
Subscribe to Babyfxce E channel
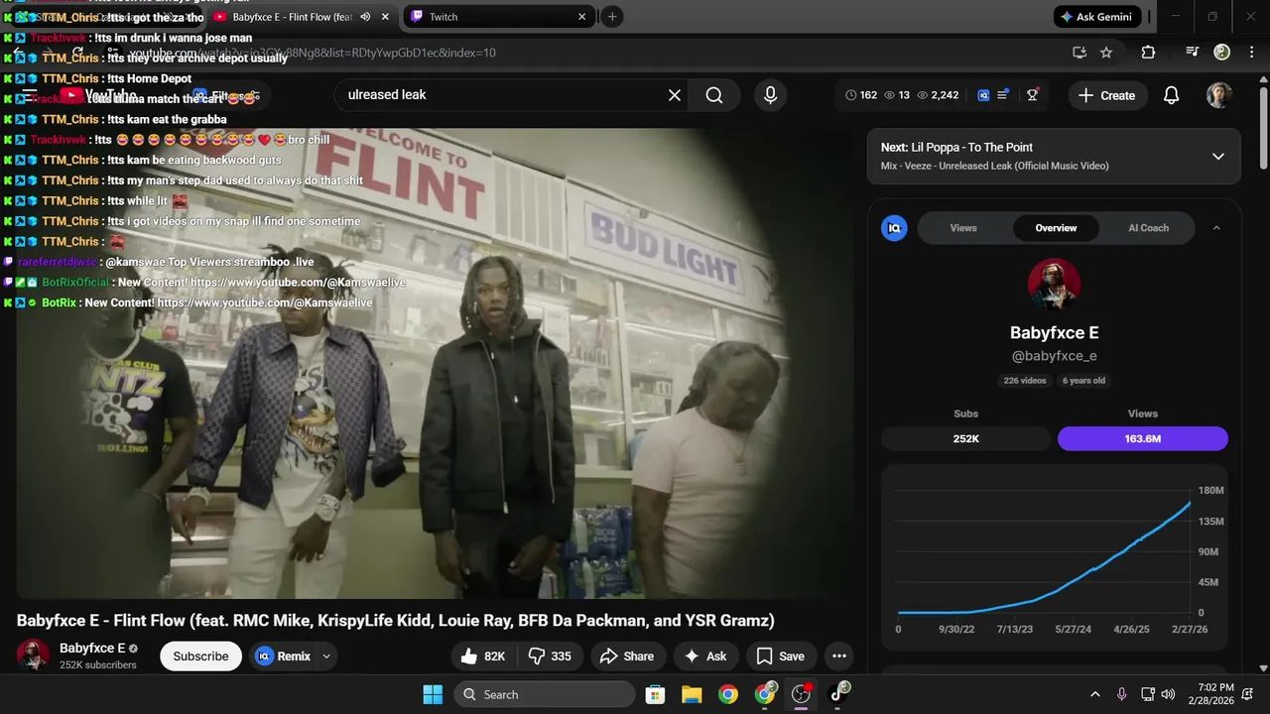(200, 655)
